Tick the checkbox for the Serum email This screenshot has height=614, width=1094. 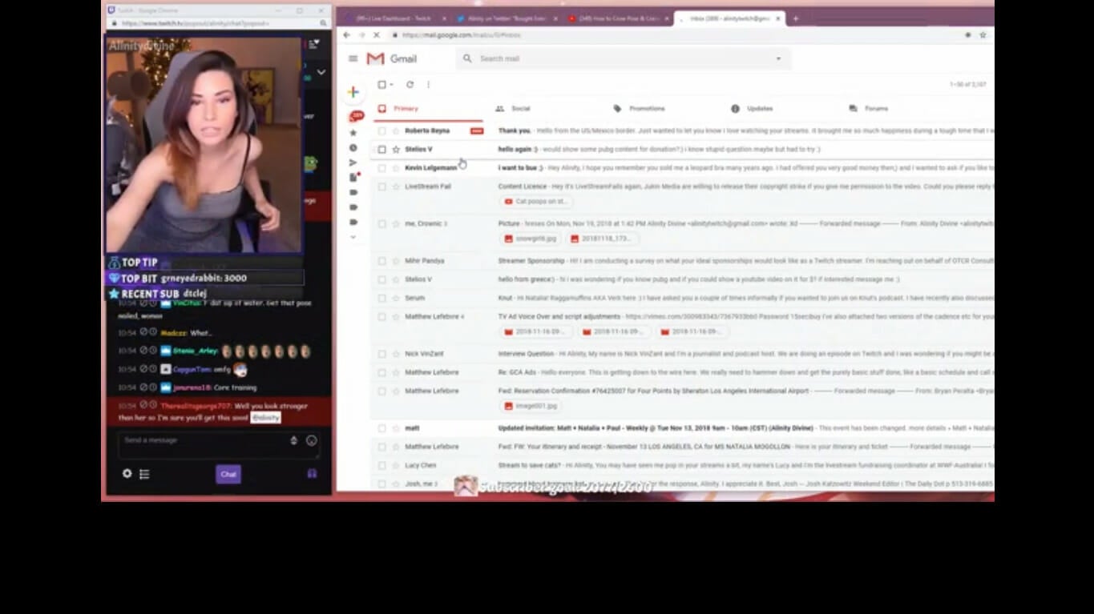pyautogui.click(x=381, y=298)
